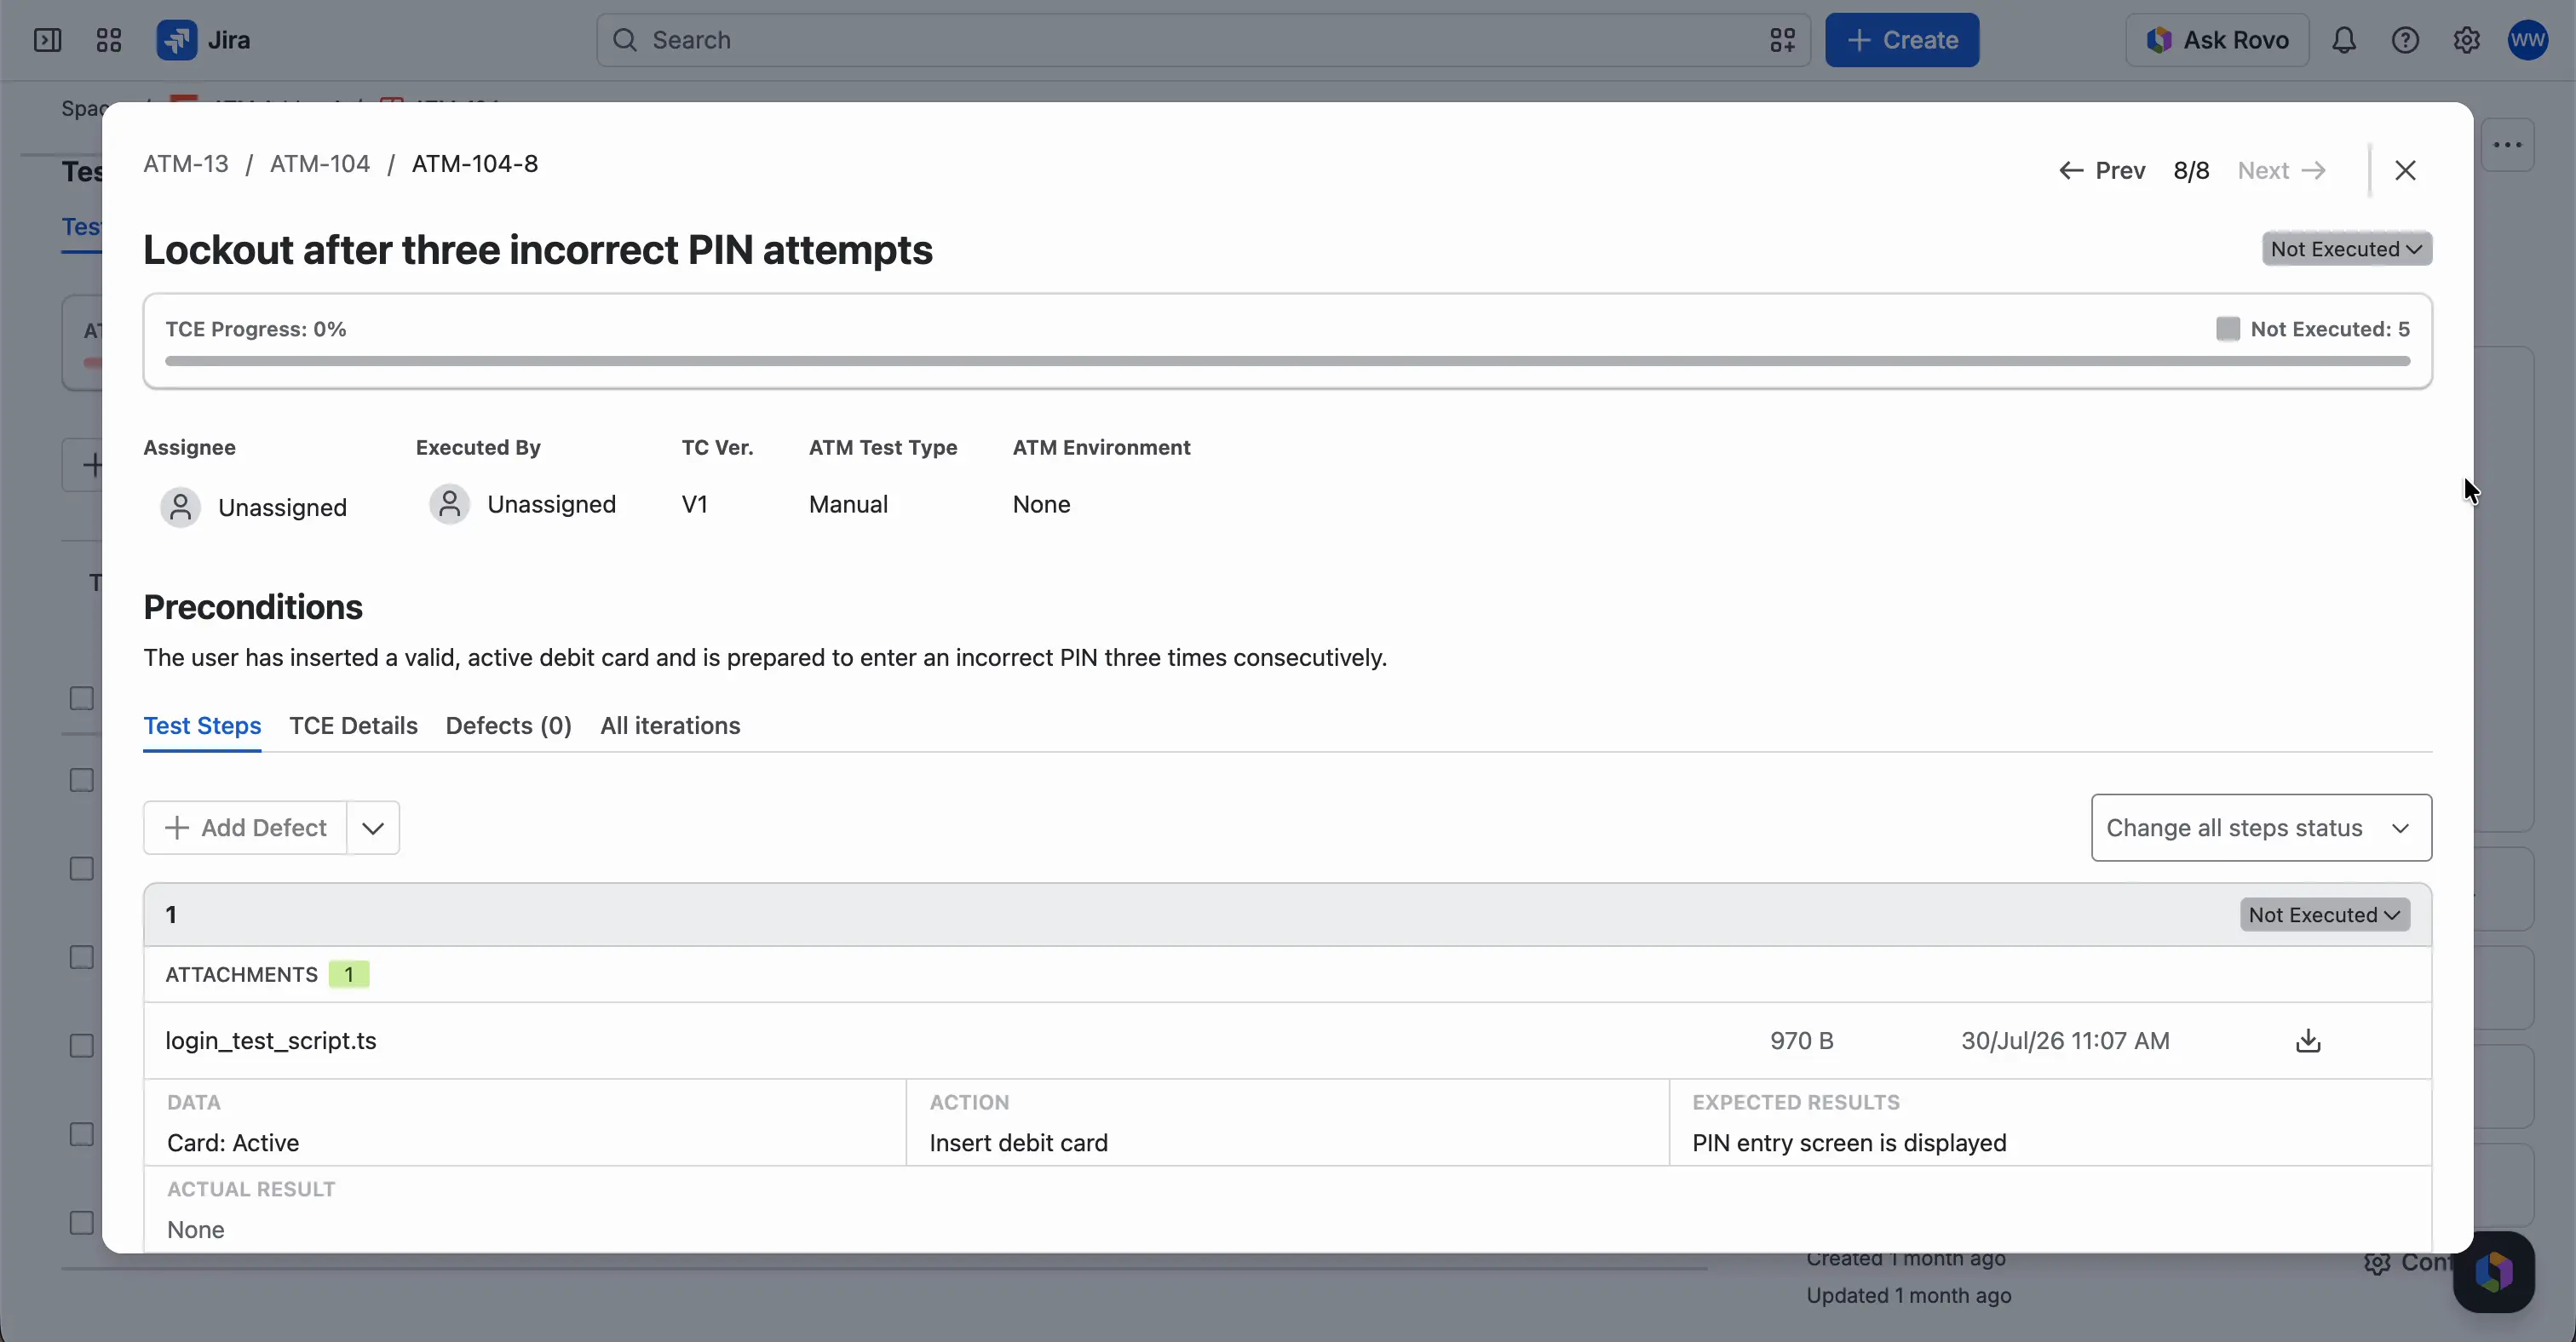Click the Card: Active data text
The height and width of the screenshot is (1342, 2576).
pyautogui.click(x=233, y=1143)
